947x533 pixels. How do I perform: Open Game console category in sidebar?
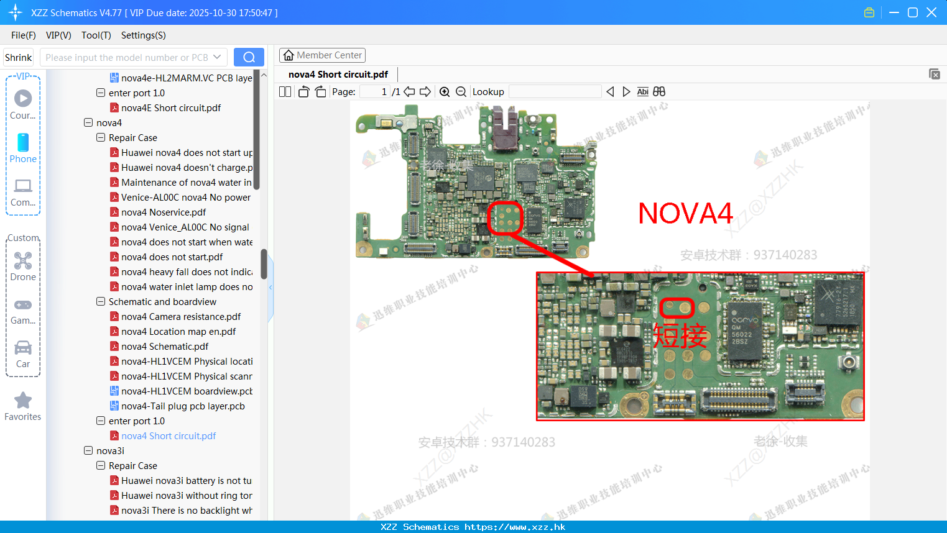(x=23, y=311)
